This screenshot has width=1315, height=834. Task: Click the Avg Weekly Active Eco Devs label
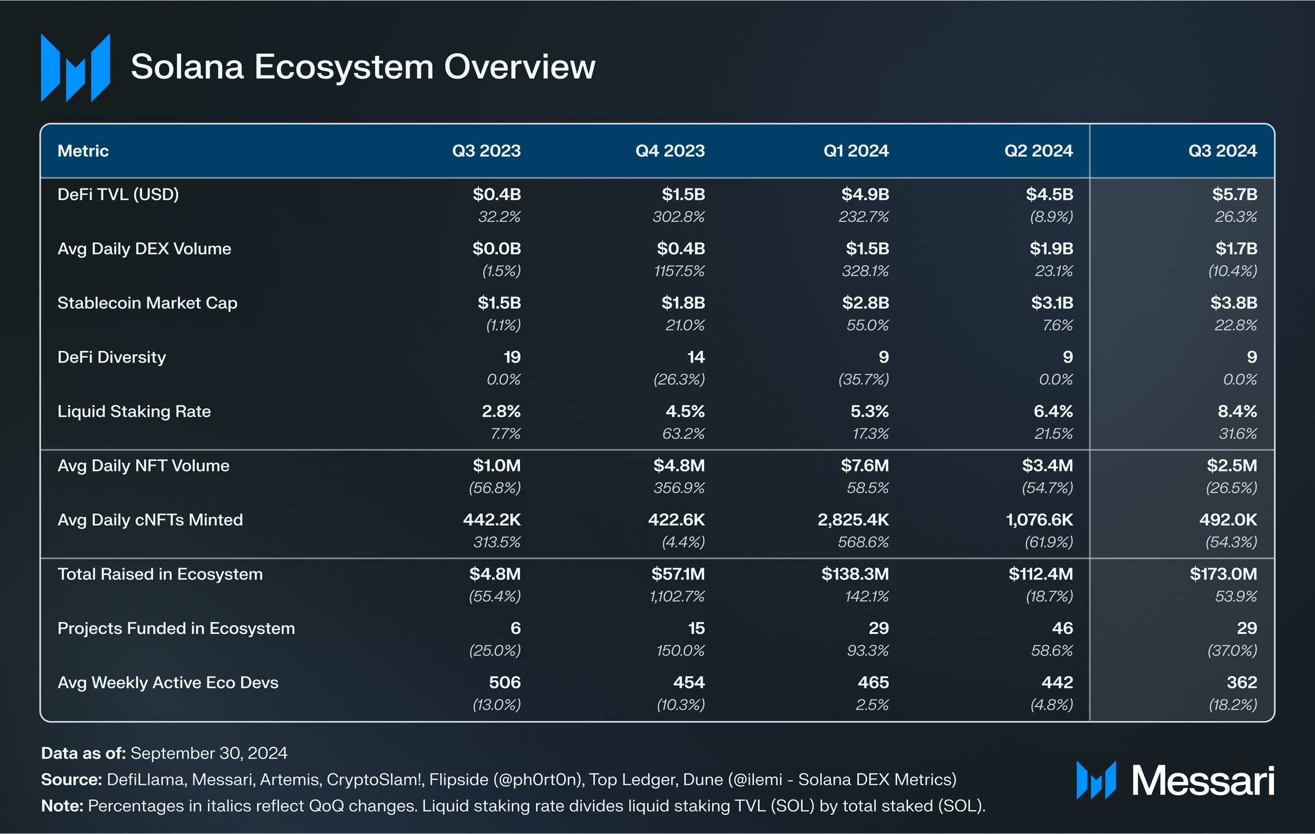tap(168, 682)
